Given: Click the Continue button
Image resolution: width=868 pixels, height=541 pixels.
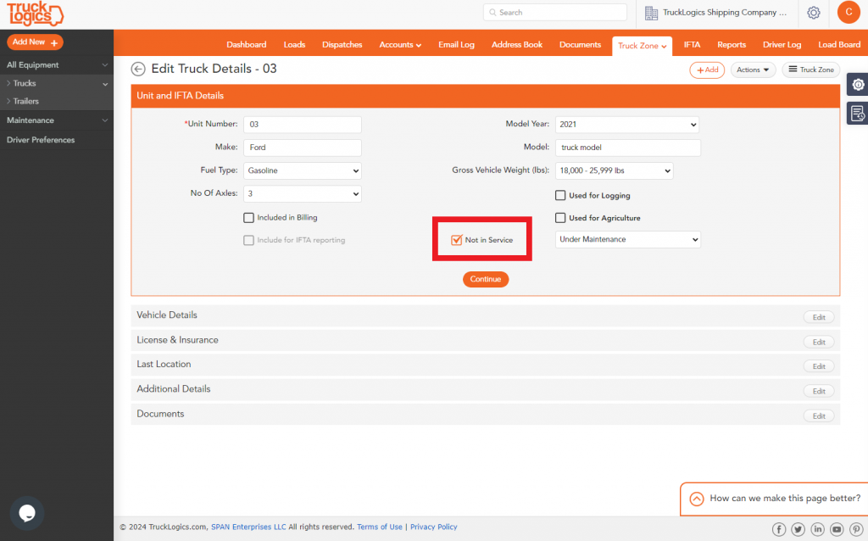Looking at the screenshot, I should click(486, 279).
